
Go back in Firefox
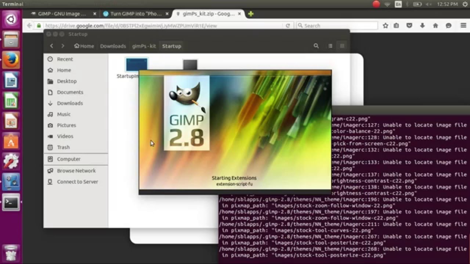pyautogui.click(x=29, y=26)
